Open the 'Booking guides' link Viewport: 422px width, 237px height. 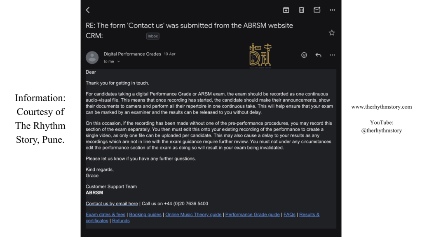[x=145, y=214]
